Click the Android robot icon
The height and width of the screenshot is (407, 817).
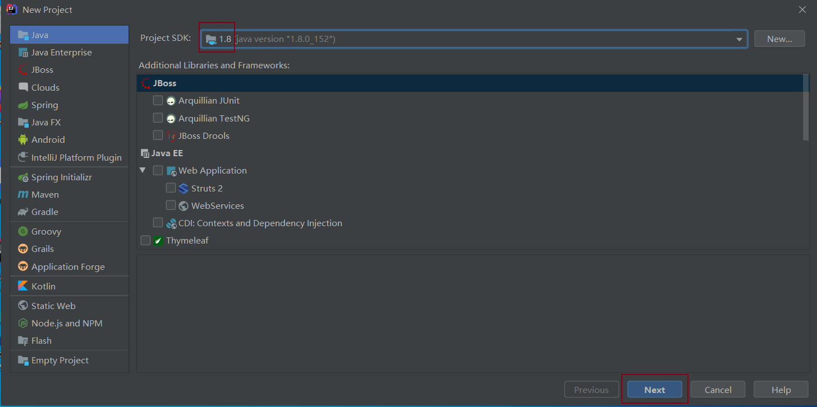(23, 140)
